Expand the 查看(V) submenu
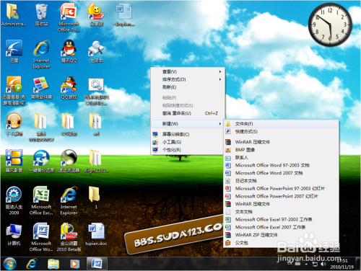 pyautogui.click(x=188, y=71)
